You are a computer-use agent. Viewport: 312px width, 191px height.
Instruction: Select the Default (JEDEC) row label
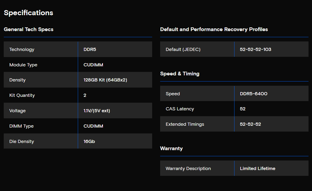click(183, 49)
